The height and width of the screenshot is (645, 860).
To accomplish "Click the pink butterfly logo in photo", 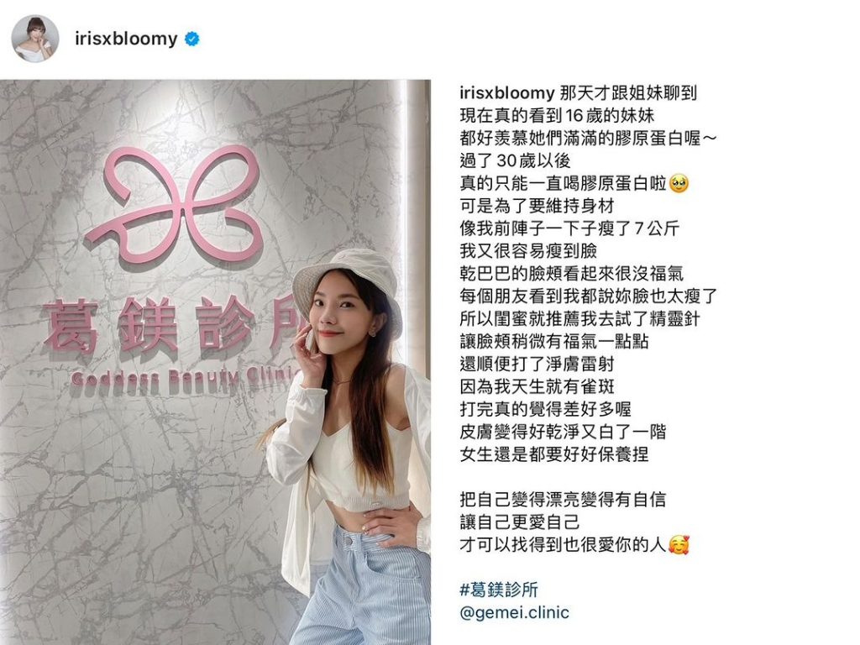I will 175,204.
